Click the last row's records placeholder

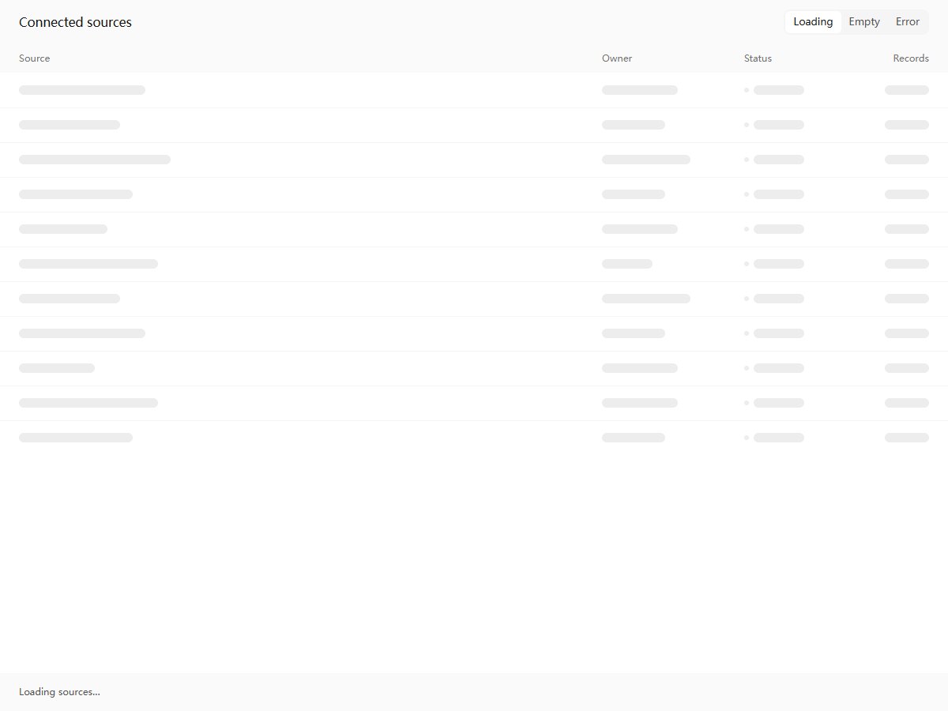click(907, 438)
